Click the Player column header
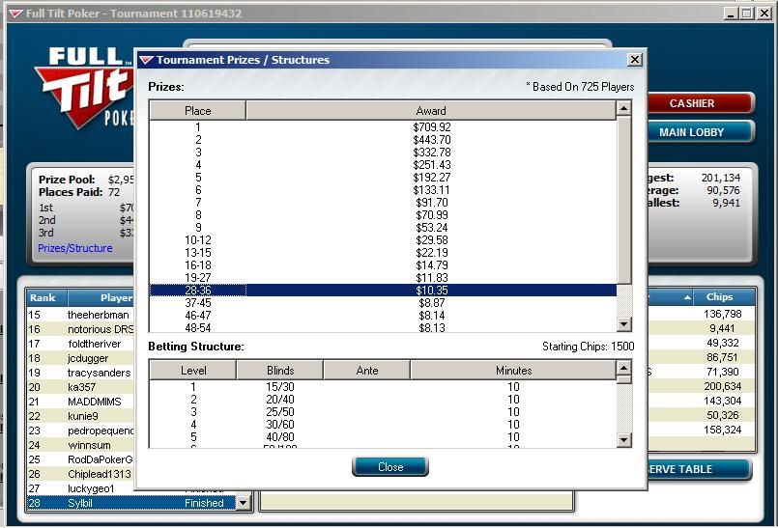Viewport: 778px width, 528px height. [x=101, y=298]
